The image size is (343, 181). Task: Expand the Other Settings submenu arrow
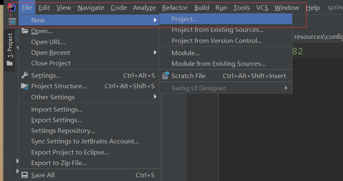[x=155, y=97]
